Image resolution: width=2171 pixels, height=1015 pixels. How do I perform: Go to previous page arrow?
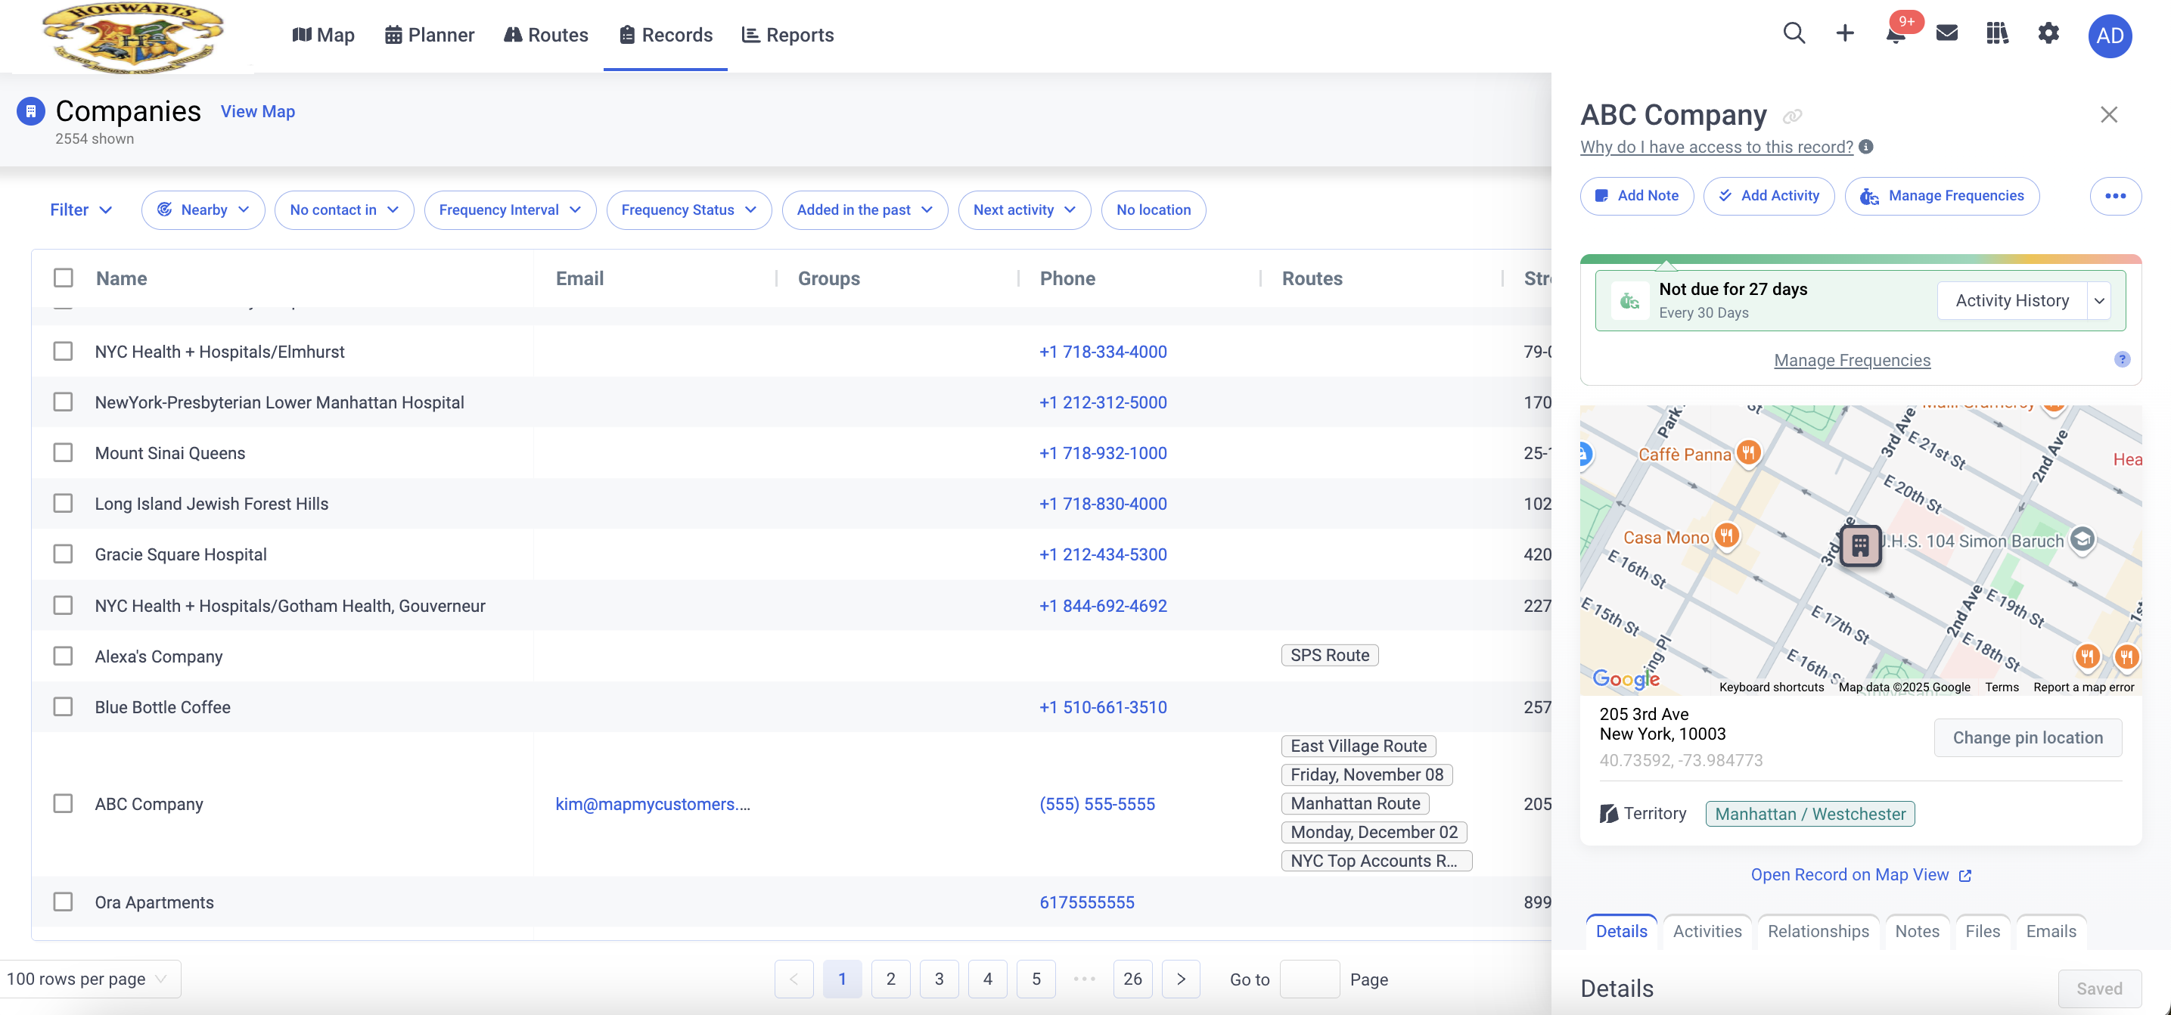793,979
